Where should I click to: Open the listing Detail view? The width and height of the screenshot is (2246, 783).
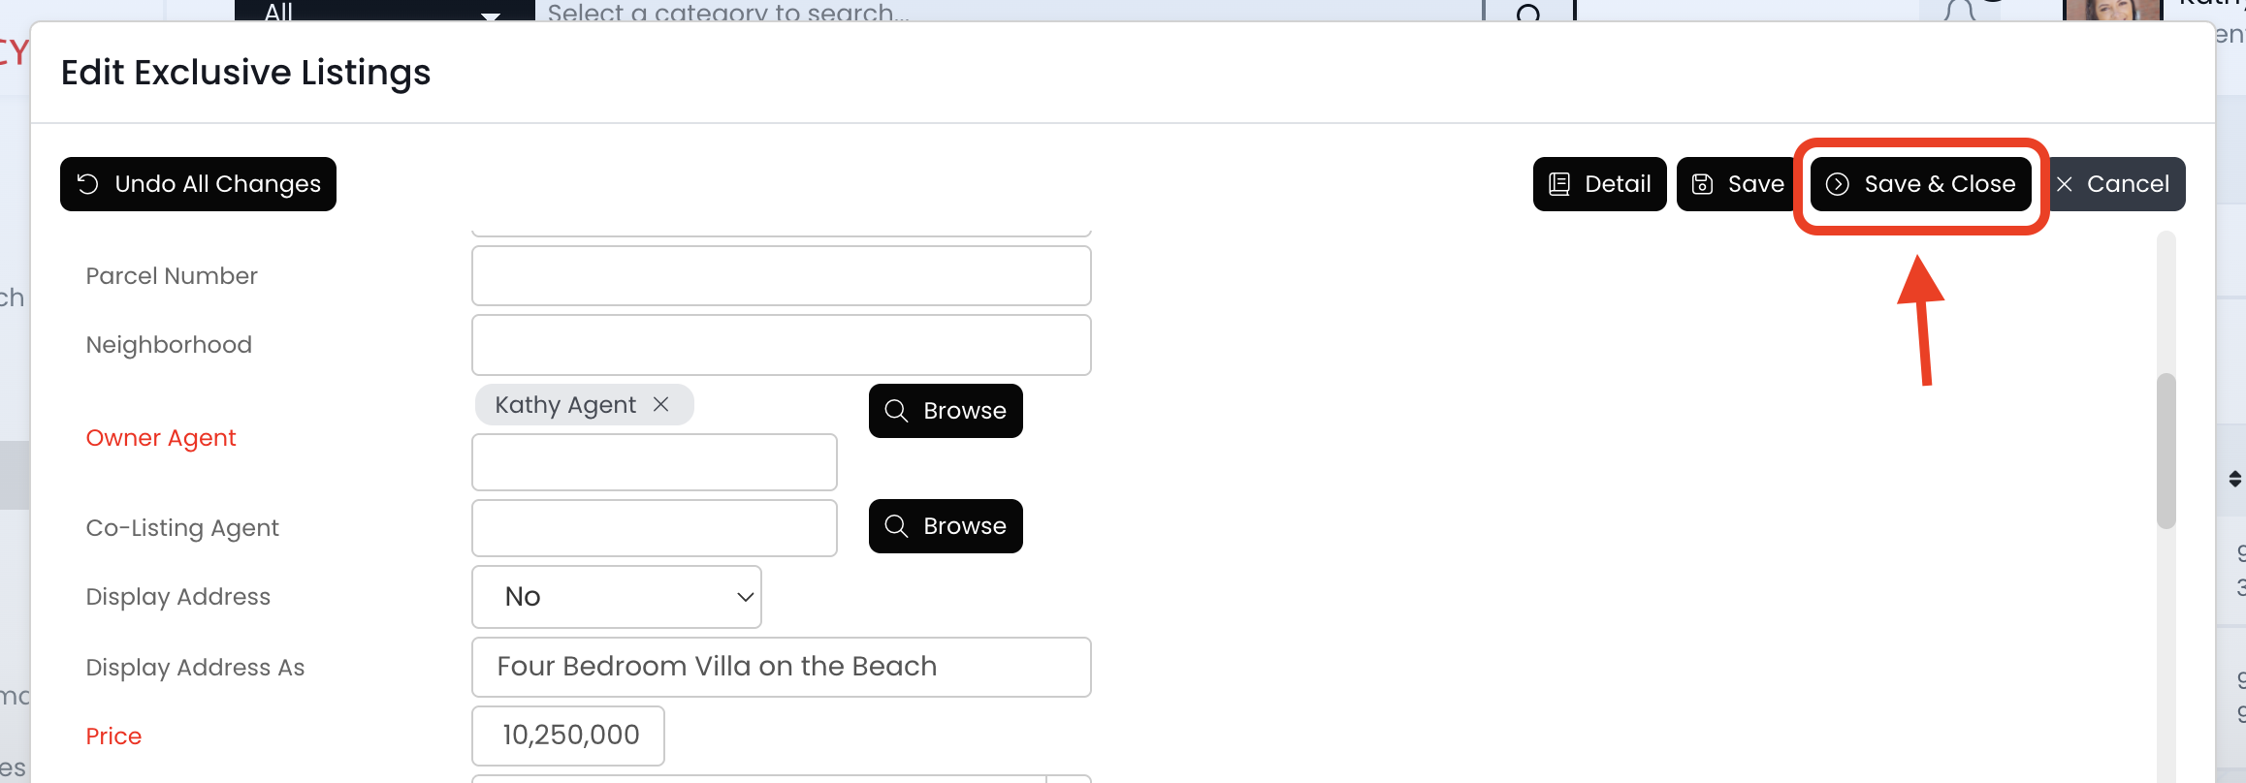click(1599, 184)
